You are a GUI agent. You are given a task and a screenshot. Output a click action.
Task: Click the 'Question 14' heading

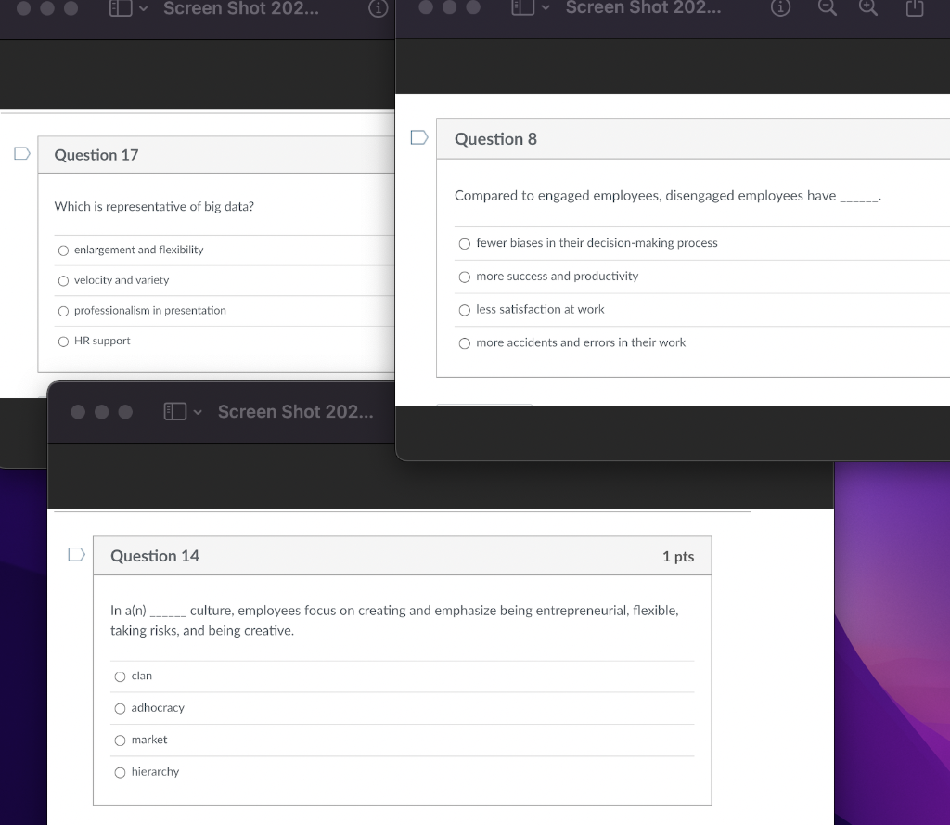pos(155,556)
